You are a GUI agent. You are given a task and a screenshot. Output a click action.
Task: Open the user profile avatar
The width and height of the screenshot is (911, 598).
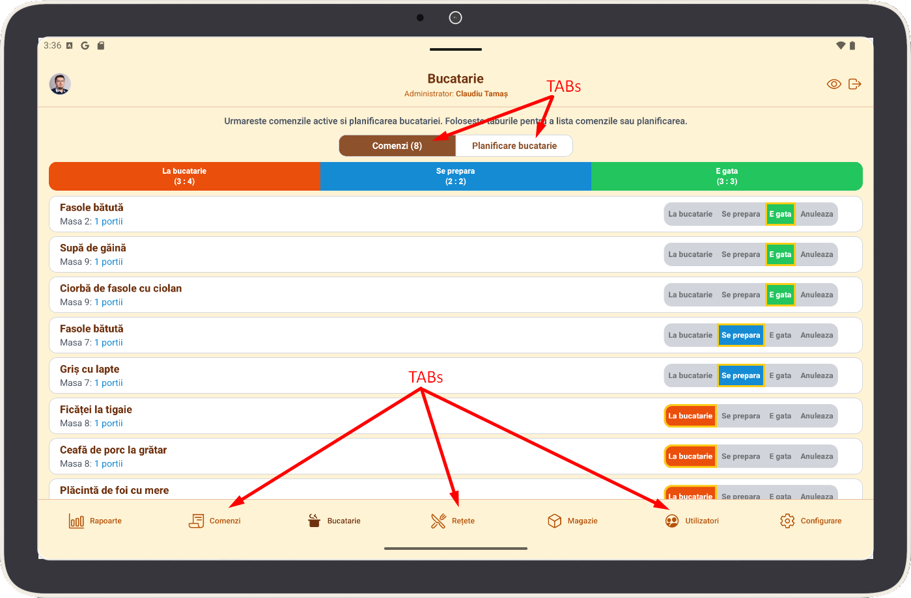coord(60,84)
